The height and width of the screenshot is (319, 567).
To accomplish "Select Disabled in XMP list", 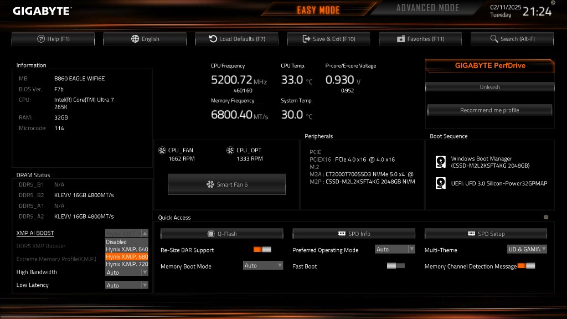I will [x=127, y=242].
